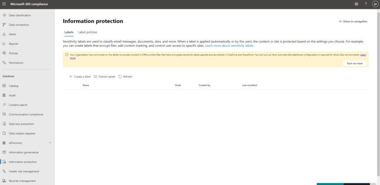Open Communication compliance in sidebar
The image size is (380, 185).
[x=26, y=114]
